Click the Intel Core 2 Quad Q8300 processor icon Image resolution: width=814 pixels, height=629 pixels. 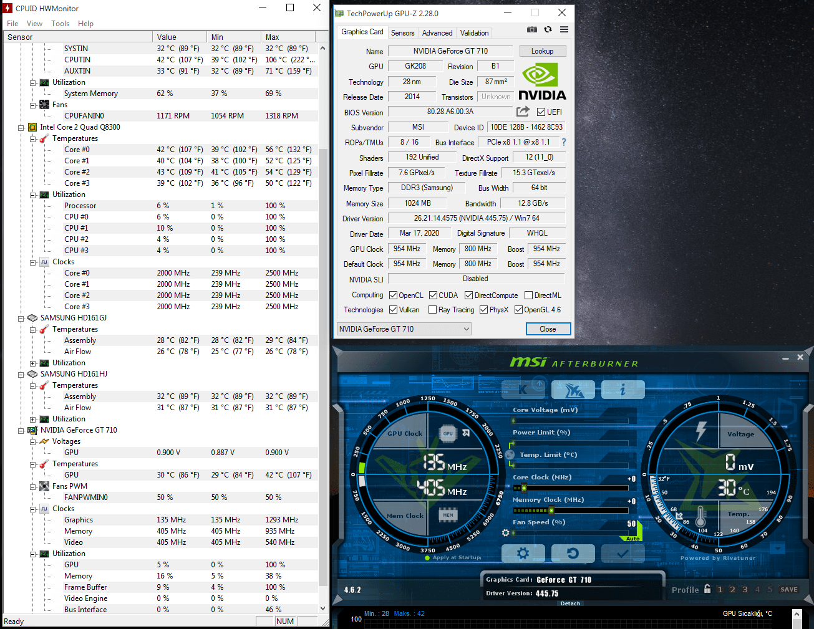click(32, 127)
